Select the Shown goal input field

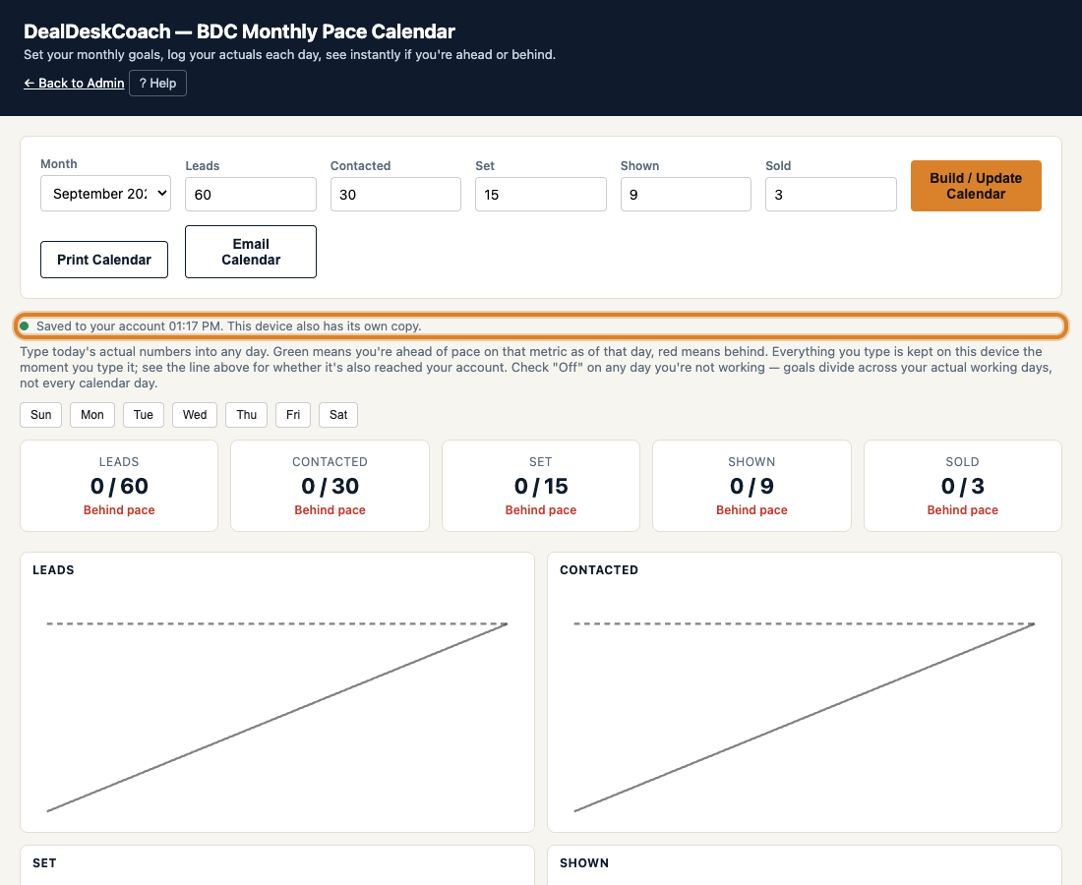[686, 195]
